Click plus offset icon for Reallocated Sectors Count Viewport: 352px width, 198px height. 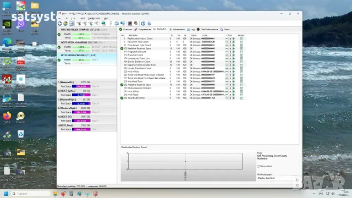(234, 38)
